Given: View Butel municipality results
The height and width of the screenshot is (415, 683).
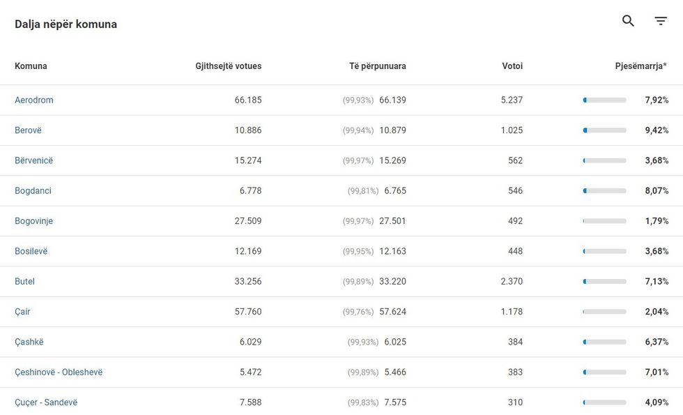Looking at the screenshot, I should 24,282.
